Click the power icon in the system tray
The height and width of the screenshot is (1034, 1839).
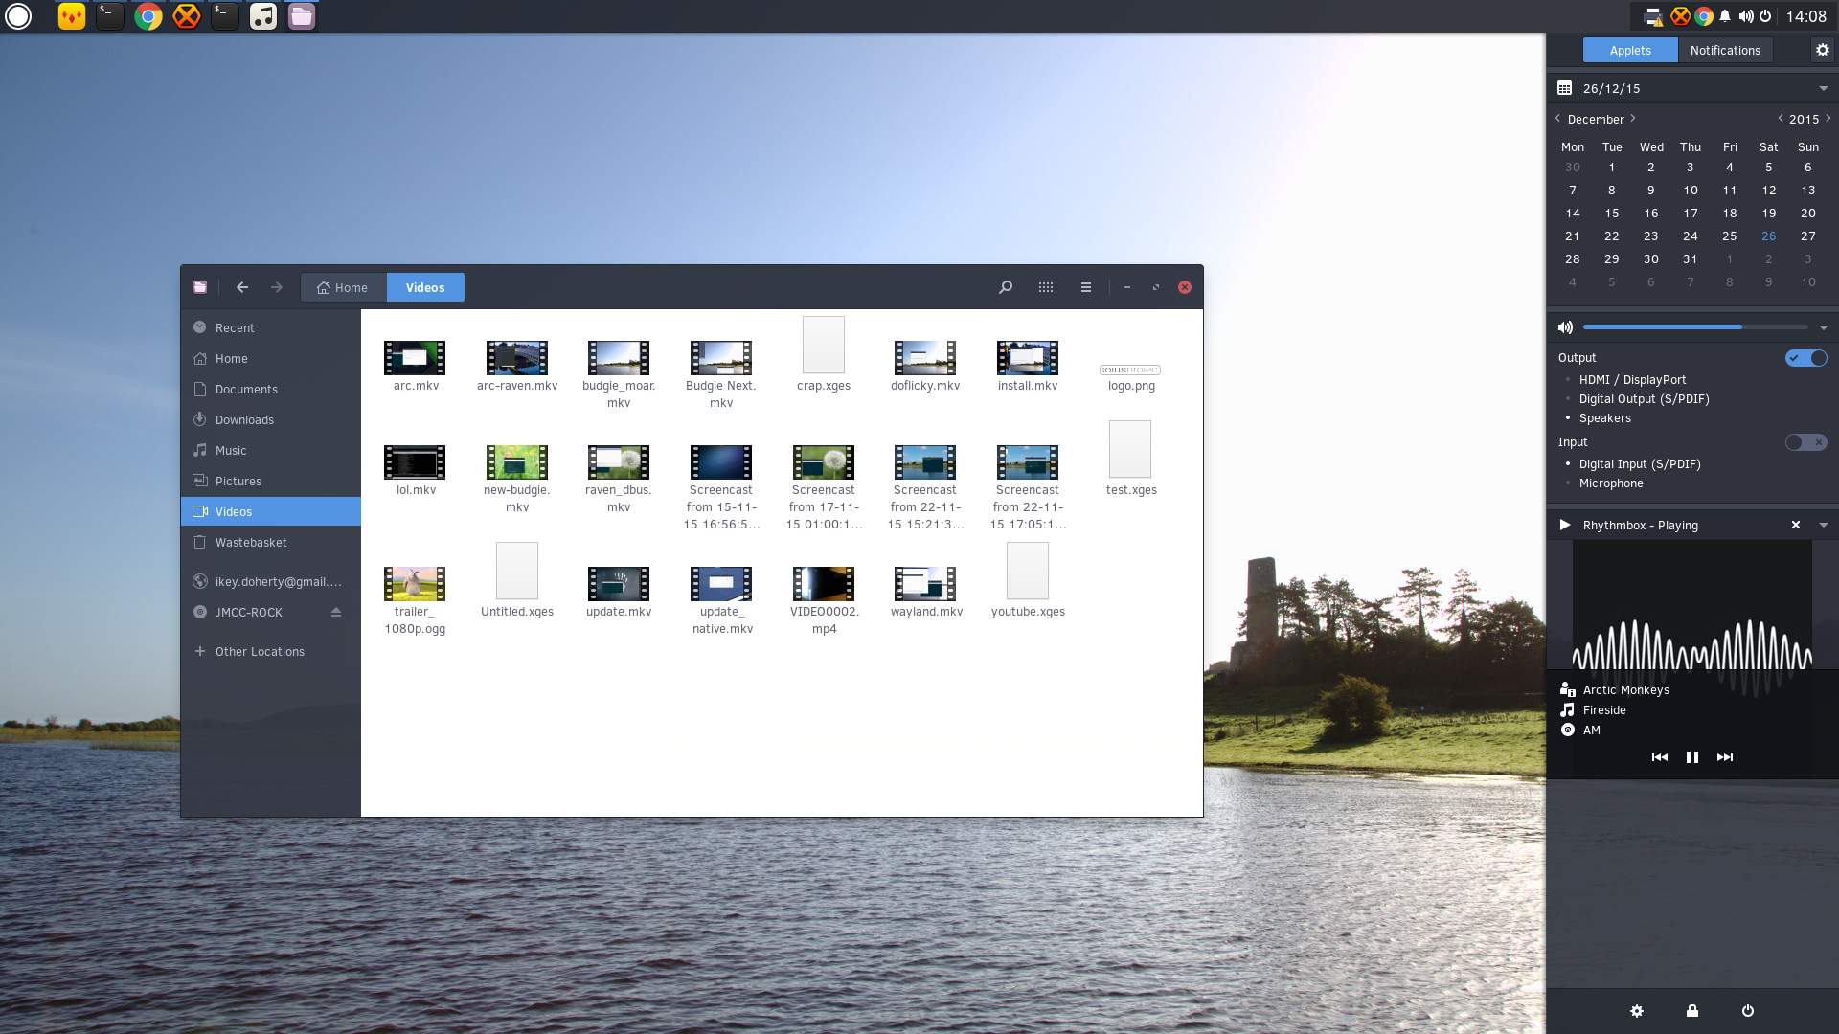tap(1765, 16)
